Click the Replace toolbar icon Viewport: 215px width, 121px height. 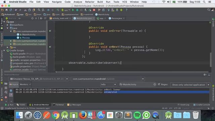[43, 10]
